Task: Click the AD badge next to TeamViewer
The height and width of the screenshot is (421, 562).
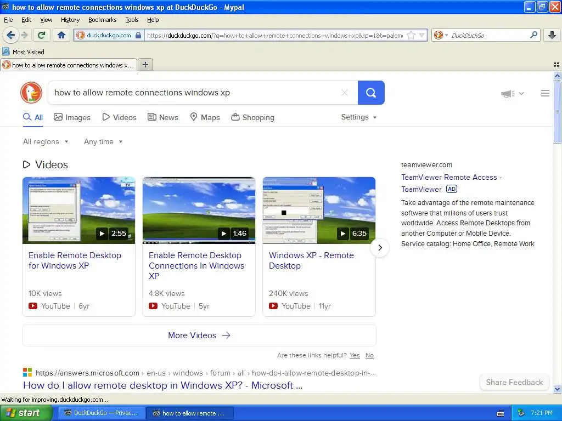Action: [452, 189]
